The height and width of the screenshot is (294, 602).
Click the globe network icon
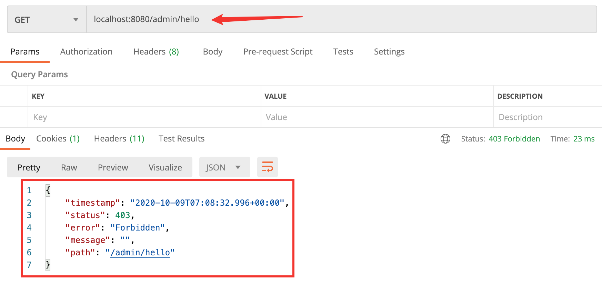[445, 139]
